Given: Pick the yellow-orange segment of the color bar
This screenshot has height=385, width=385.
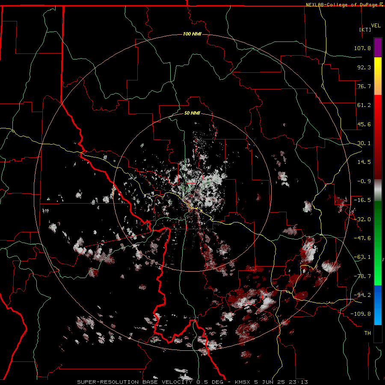Looking at the screenshot, I should [378, 76].
